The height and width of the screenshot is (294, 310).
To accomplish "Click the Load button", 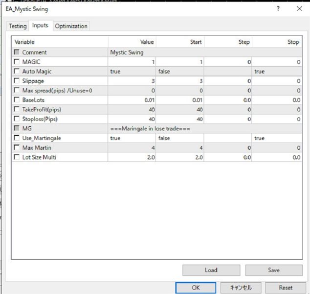I will pyautogui.click(x=211, y=270).
